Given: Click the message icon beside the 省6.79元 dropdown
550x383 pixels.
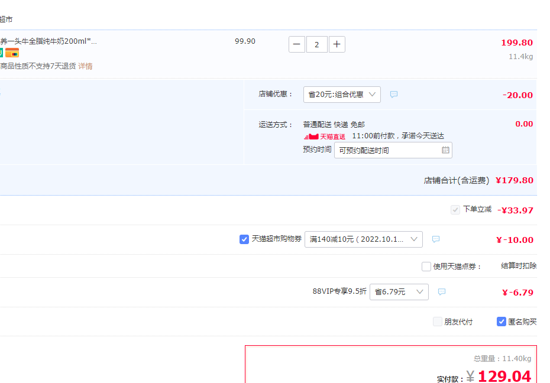Looking at the screenshot, I should point(442,291).
